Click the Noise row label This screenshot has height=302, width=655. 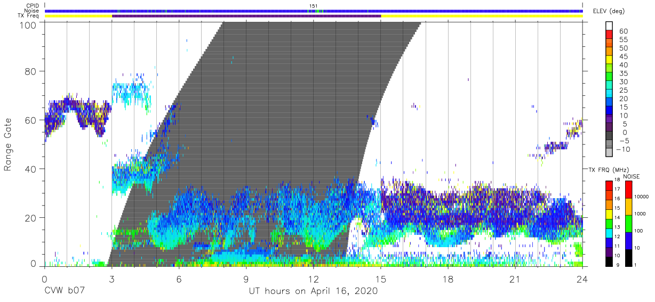(x=31, y=11)
